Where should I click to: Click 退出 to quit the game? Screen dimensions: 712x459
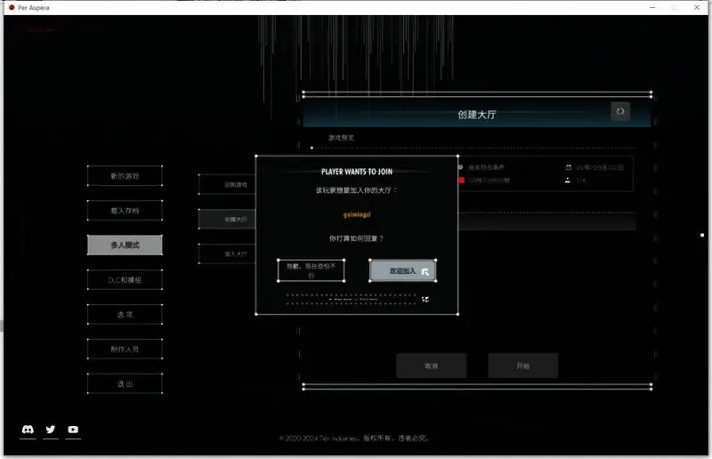125,384
